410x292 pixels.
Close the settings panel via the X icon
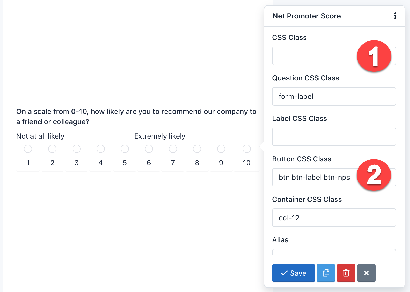click(x=366, y=273)
